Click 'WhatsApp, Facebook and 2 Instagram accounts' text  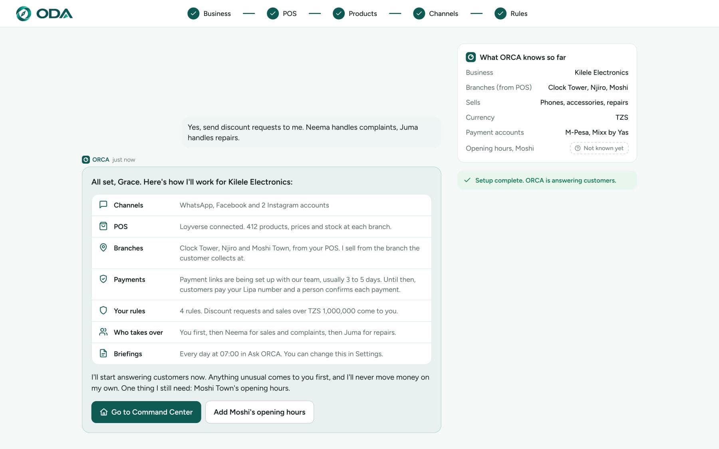pos(254,205)
